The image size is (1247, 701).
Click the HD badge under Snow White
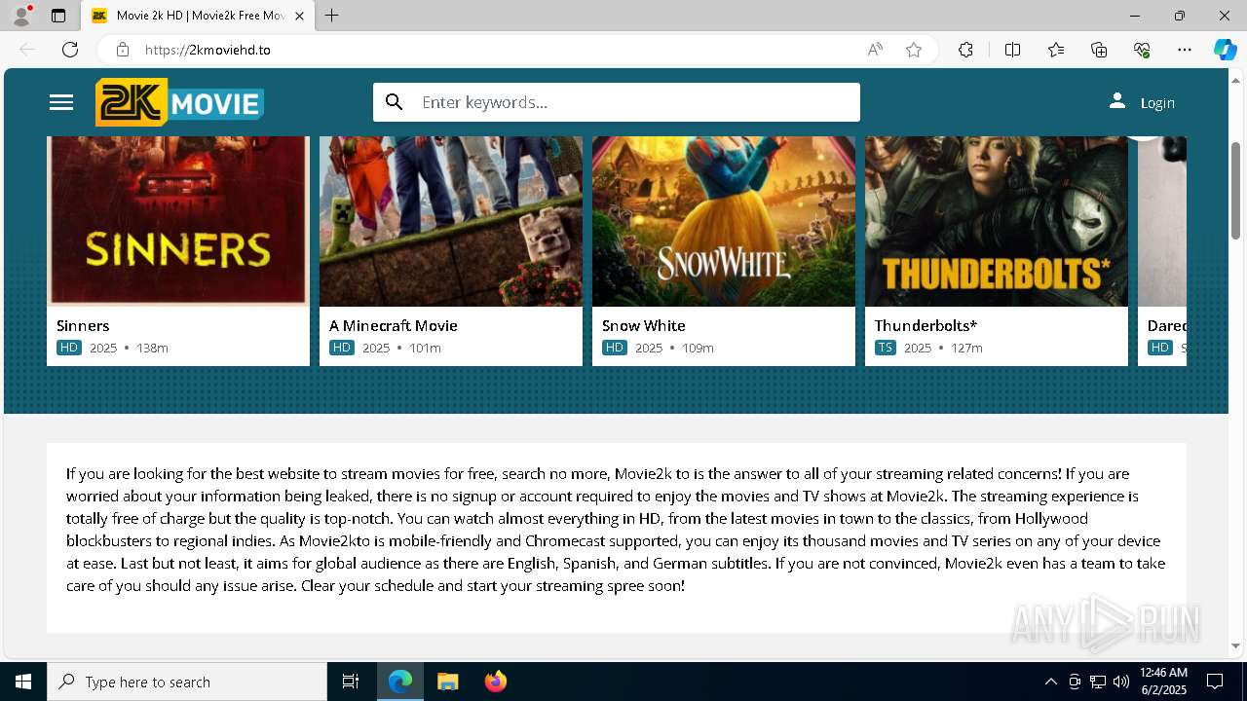point(615,348)
